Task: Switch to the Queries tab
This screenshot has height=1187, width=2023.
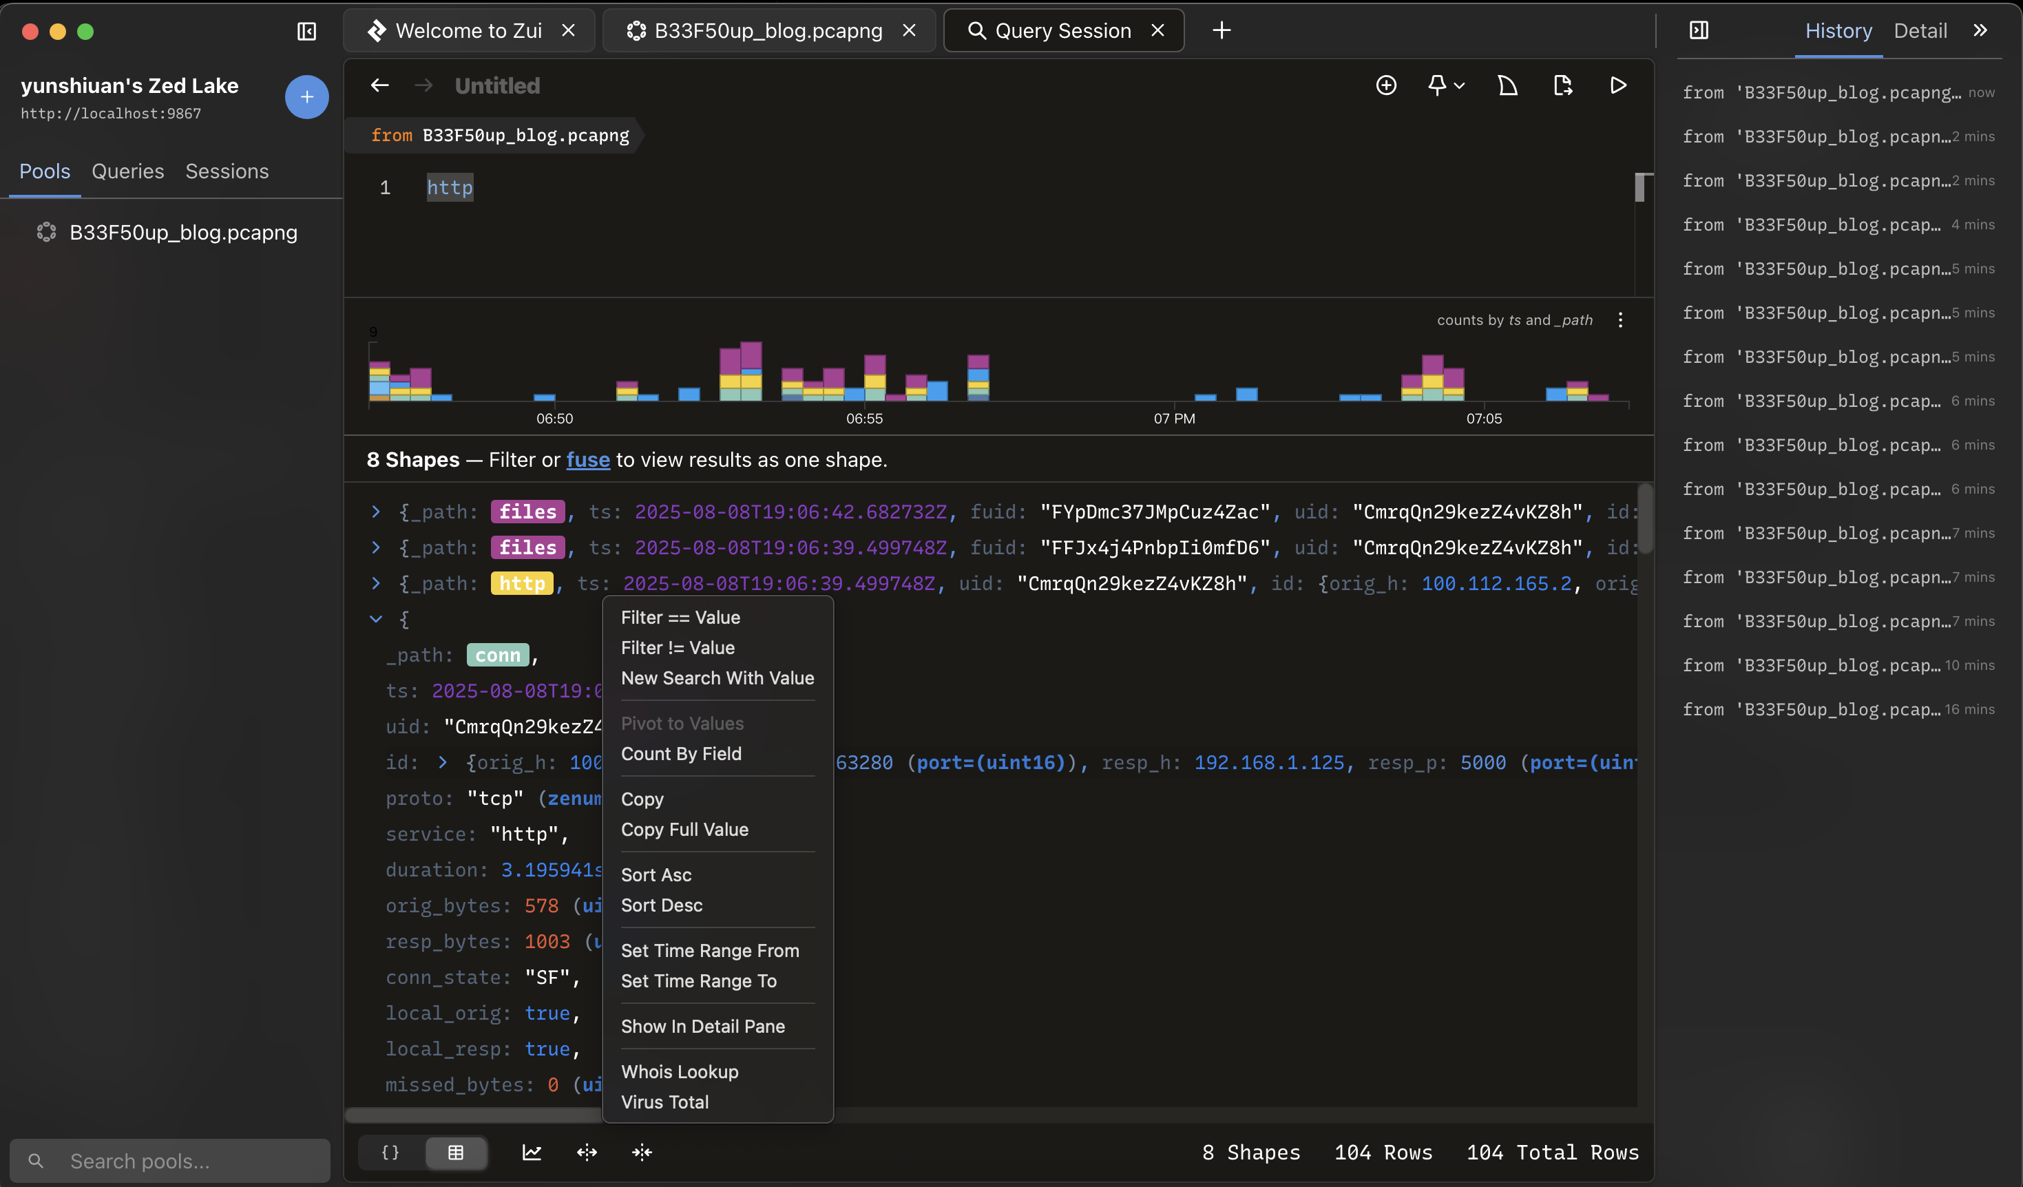Action: click(x=127, y=171)
